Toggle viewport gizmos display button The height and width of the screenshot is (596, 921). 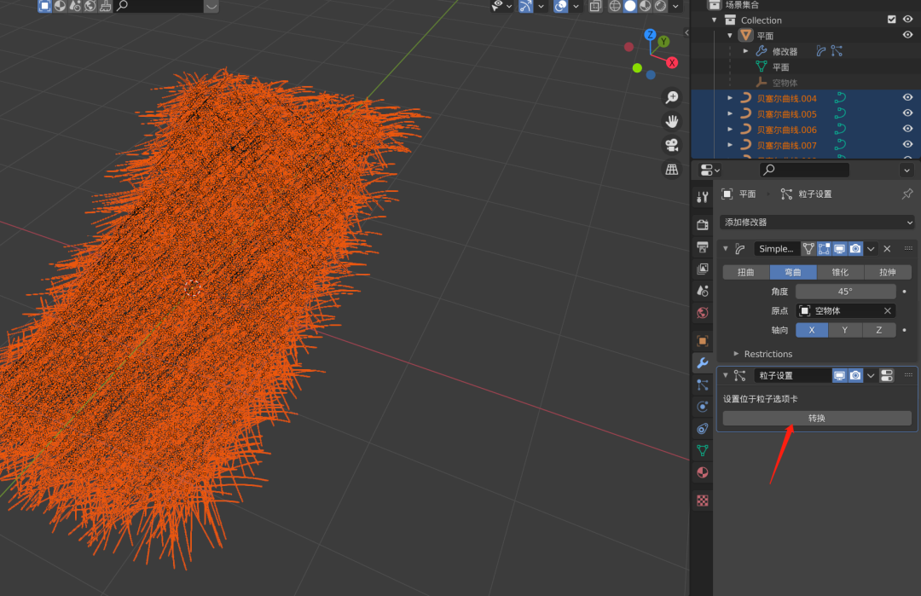click(525, 6)
